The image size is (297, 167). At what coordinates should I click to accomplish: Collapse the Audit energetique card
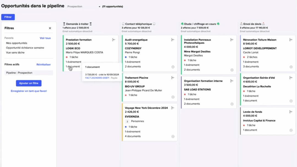[173, 39]
